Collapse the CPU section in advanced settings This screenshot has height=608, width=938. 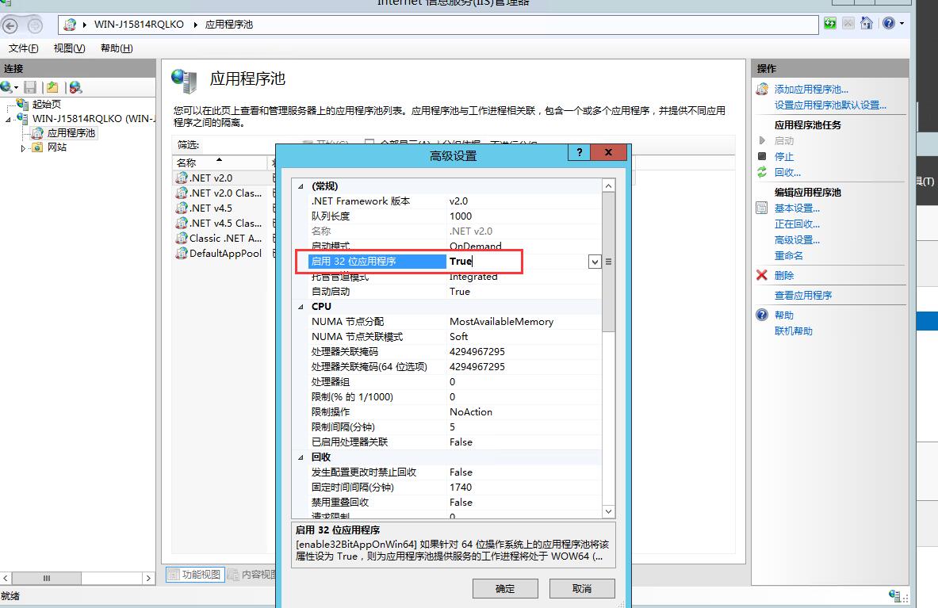point(301,307)
